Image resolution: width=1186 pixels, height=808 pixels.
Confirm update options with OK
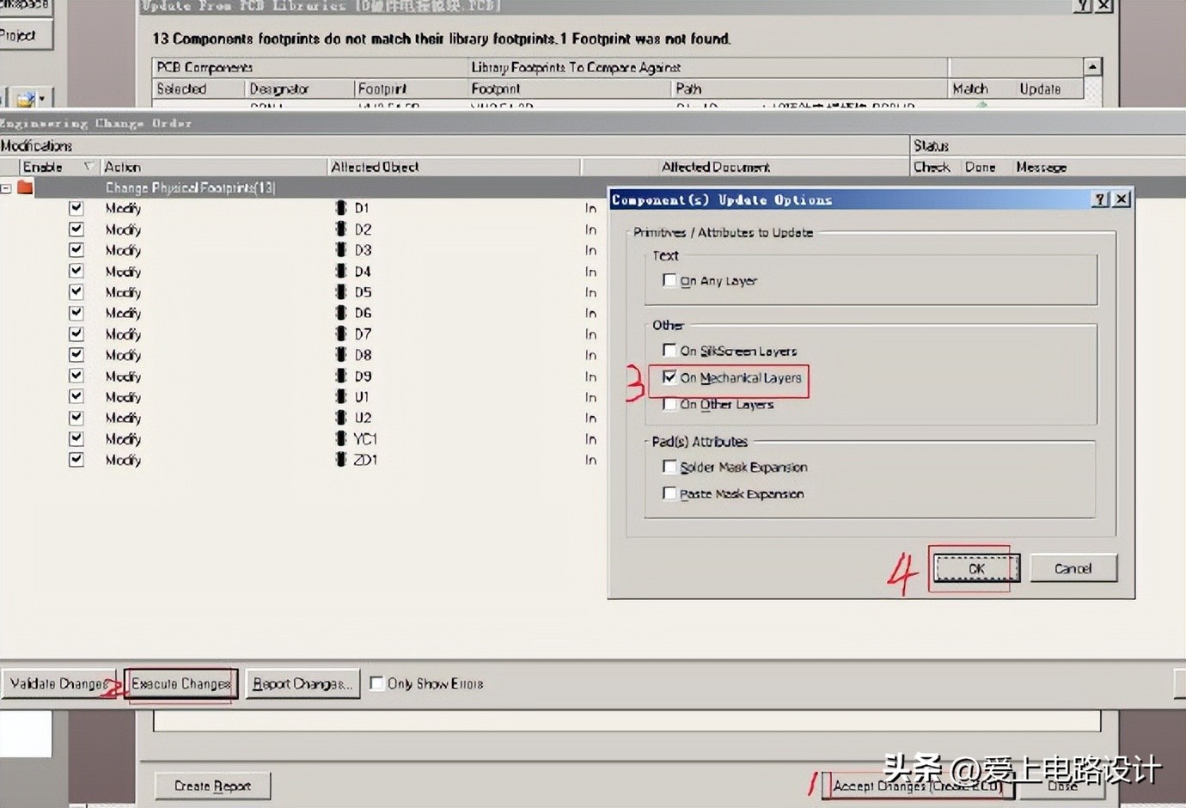pyautogui.click(x=976, y=568)
